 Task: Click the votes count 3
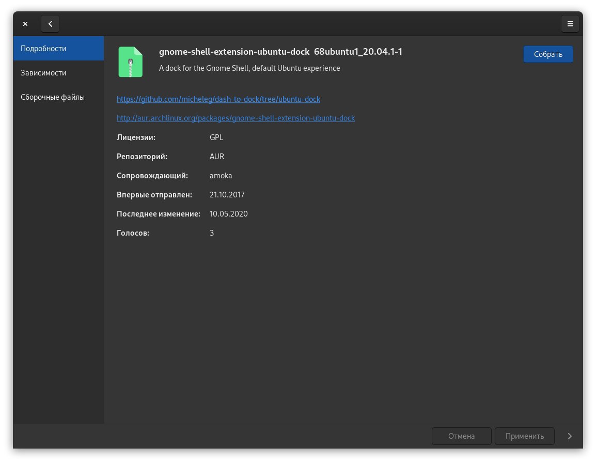click(x=212, y=233)
